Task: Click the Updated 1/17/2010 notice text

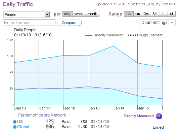Action: click(x=111, y=4)
